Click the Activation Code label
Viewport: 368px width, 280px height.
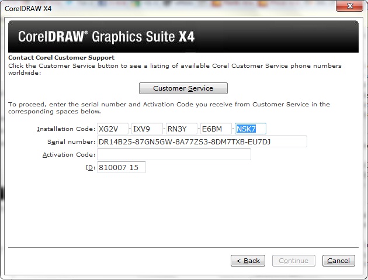(x=69, y=155)
